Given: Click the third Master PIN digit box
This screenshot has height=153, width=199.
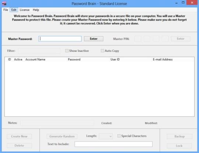Looking at the screenshot, I should (156, 39).
